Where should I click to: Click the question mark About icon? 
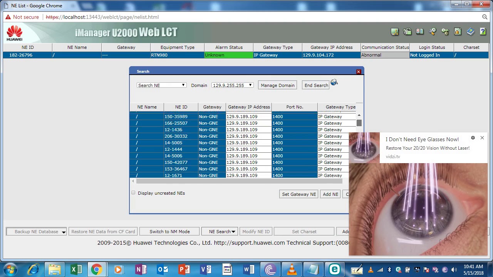coord(483,32)
